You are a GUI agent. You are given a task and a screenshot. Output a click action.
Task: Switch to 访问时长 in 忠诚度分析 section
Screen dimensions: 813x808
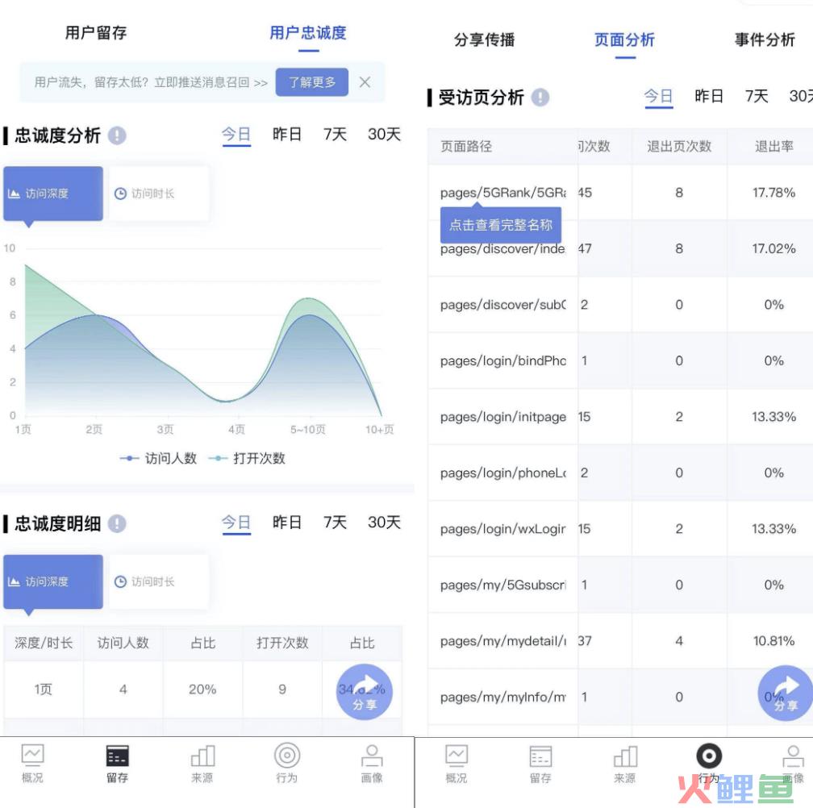pos(145,194)
